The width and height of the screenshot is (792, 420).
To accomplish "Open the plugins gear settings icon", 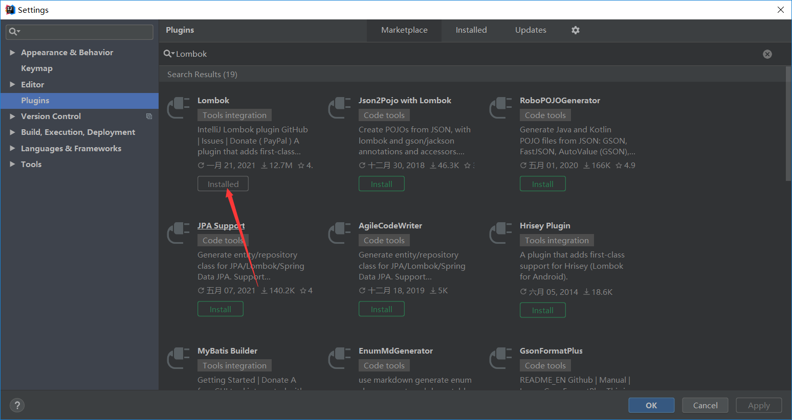I will pyautogui.click(x=576, y=30).
